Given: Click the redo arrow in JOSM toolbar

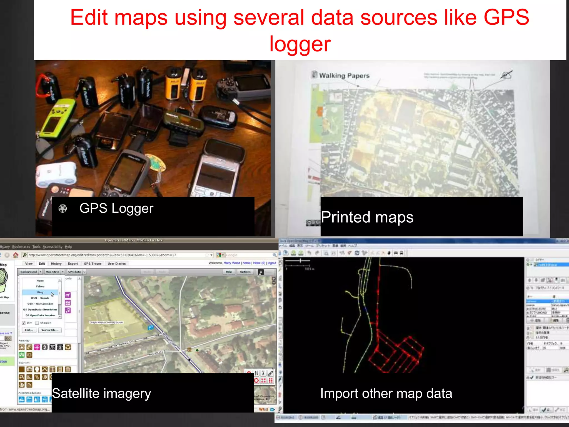Looking at the screenshot, I should point(317,253).
